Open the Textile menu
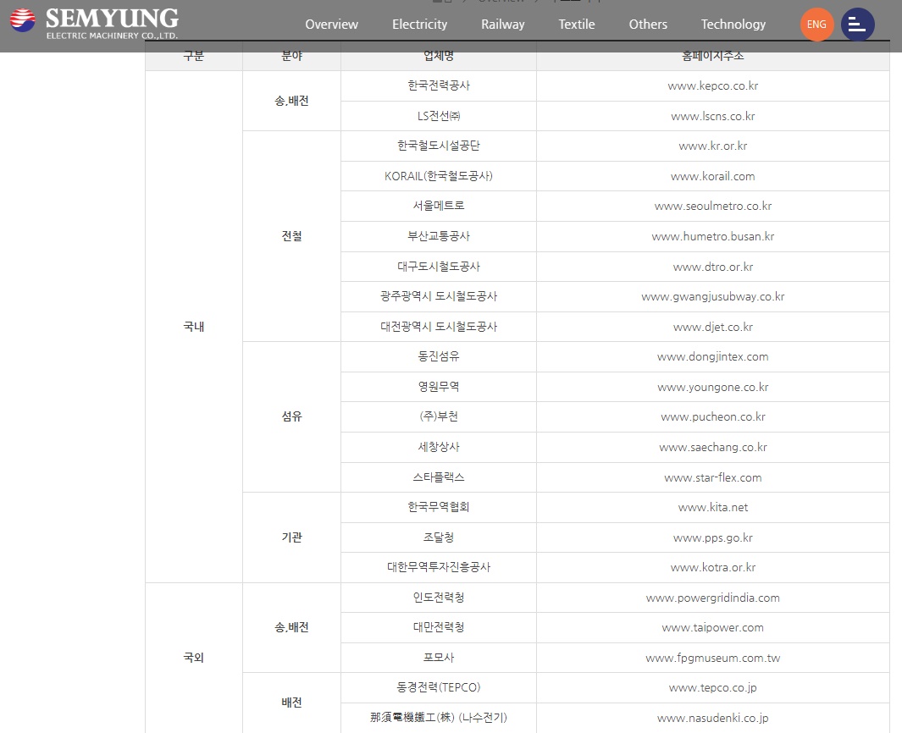This screenshot has width=902, height=733. tap(577, 25)
